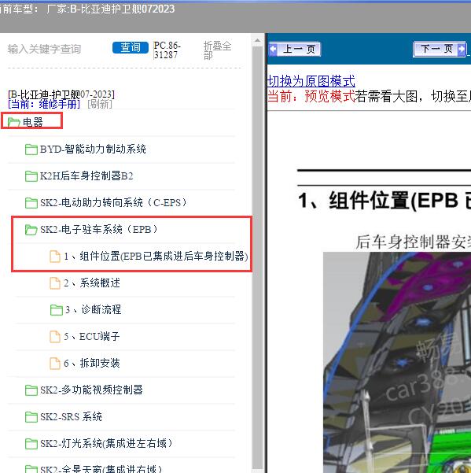Click page icon of 2、系统概述
This screenshot has width=471, height=473.
coord(55,283)
